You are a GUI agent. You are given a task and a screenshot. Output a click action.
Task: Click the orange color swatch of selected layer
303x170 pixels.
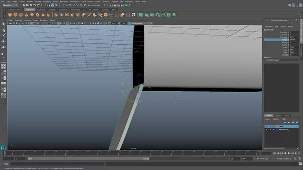click(x=277, y=127)
